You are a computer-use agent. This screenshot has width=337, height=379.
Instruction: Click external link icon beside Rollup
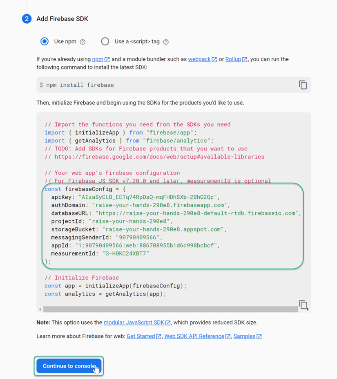coord(245,60)
